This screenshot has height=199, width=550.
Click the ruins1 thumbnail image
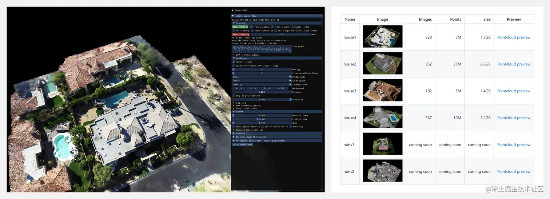coord(383,144)
